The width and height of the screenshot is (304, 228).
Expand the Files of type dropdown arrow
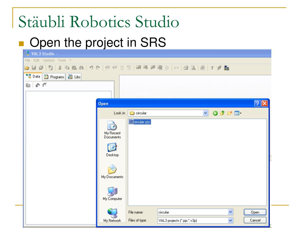click(230, 221)
